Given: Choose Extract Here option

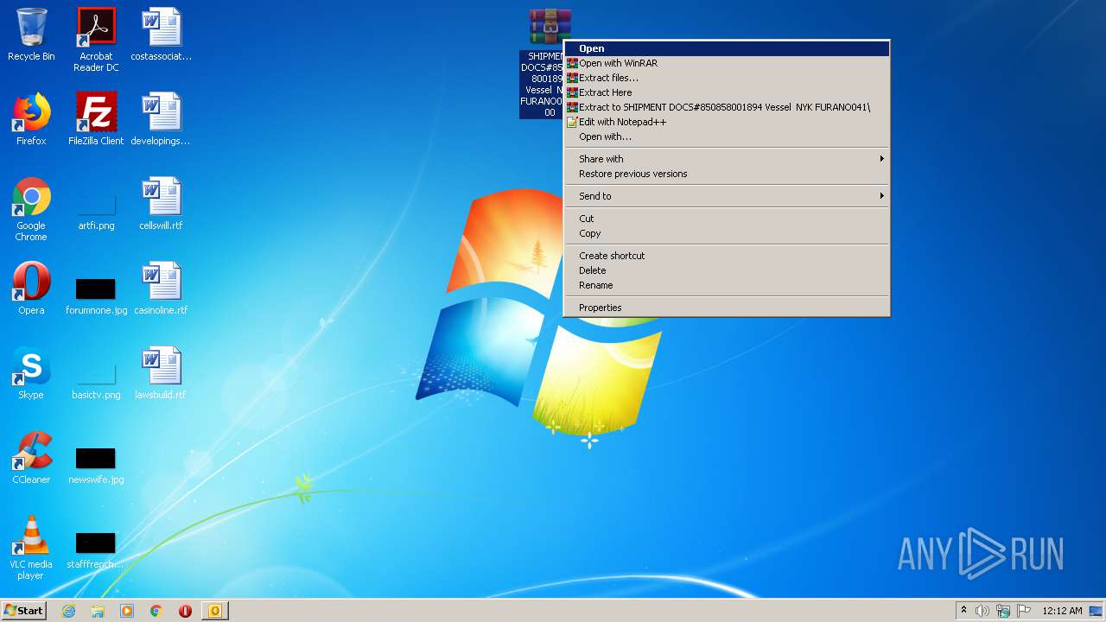Looking at the screenshot, I should [x=726, y=92].
